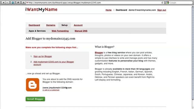Click the 'Add Blogger to mydomain12345.com' heading
The height and width of the screenshot is (109, 194).
pos(50,38)
